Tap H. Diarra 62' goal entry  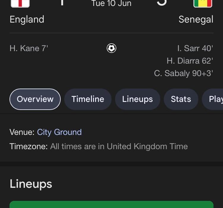[190, 61]
